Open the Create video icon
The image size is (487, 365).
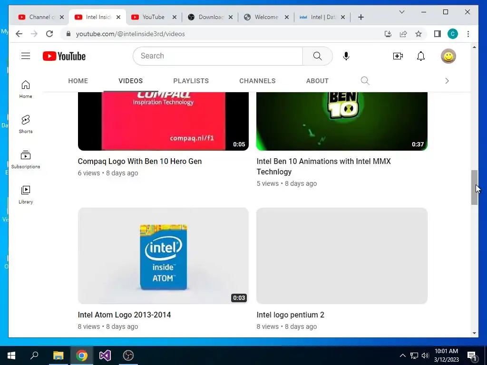click(398, 56)
